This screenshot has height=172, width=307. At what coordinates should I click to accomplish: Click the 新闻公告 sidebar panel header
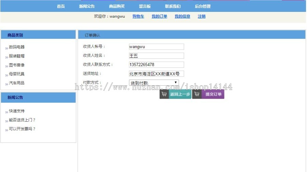(38, 98)
